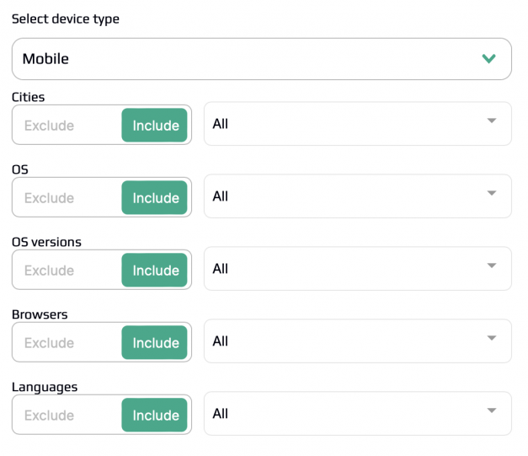Viewport: 528px width, 456px height.
Task: Open the Browsers All selection dropdown
Action: (x=358, y=341)
